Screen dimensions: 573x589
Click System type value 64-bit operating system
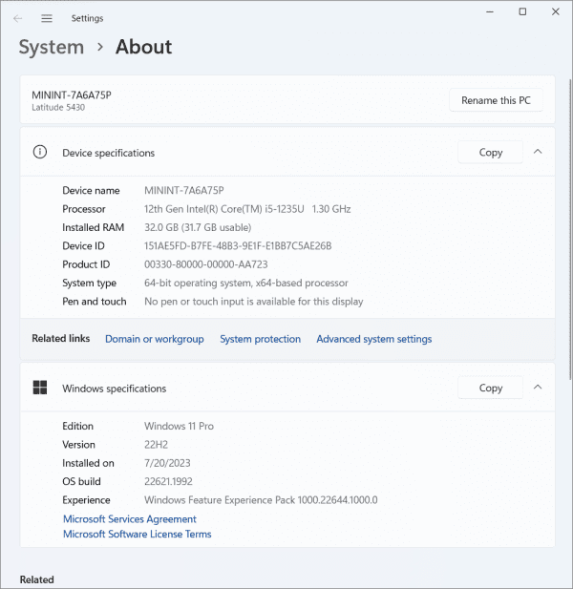[x=246, y=283]
